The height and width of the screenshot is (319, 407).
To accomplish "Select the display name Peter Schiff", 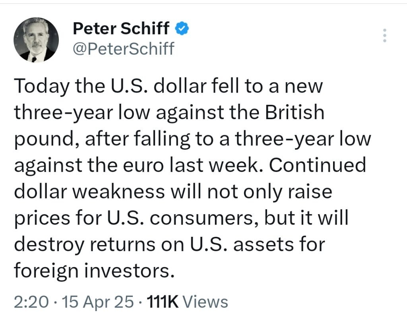I will coord(122,28).
